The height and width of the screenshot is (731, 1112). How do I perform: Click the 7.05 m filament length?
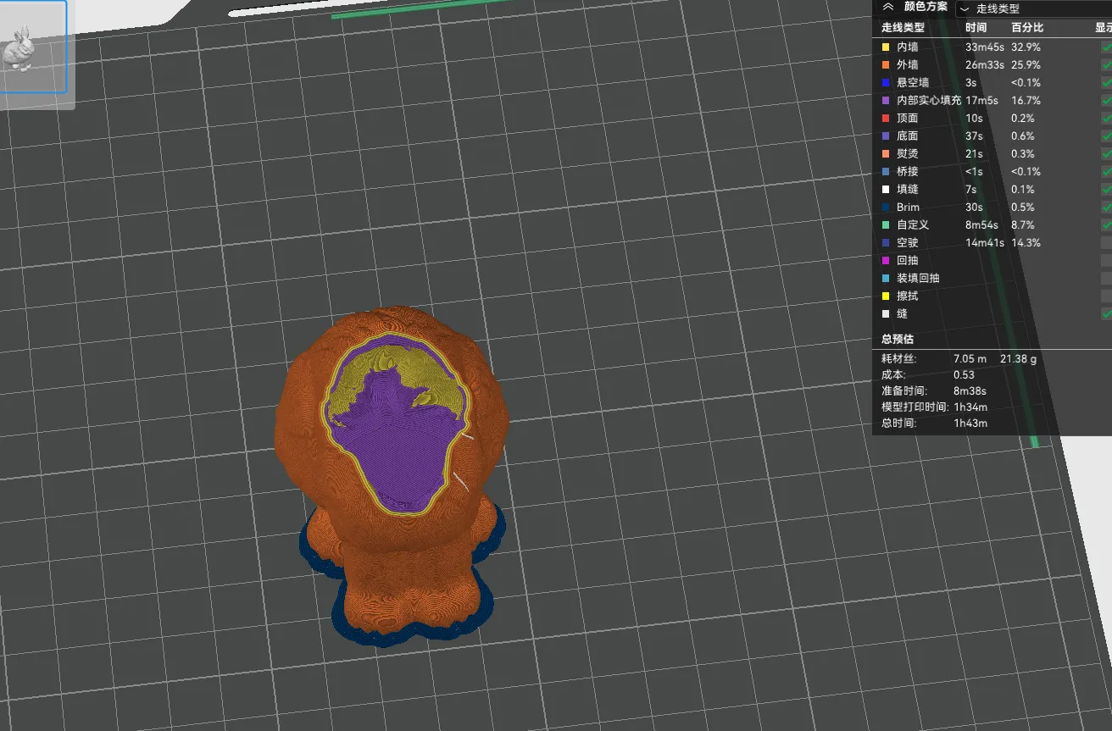click(x=970, y=359)
